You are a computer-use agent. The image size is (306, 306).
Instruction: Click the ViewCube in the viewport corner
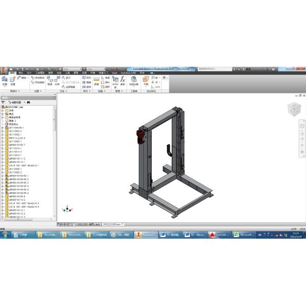(x=294, y=109)
